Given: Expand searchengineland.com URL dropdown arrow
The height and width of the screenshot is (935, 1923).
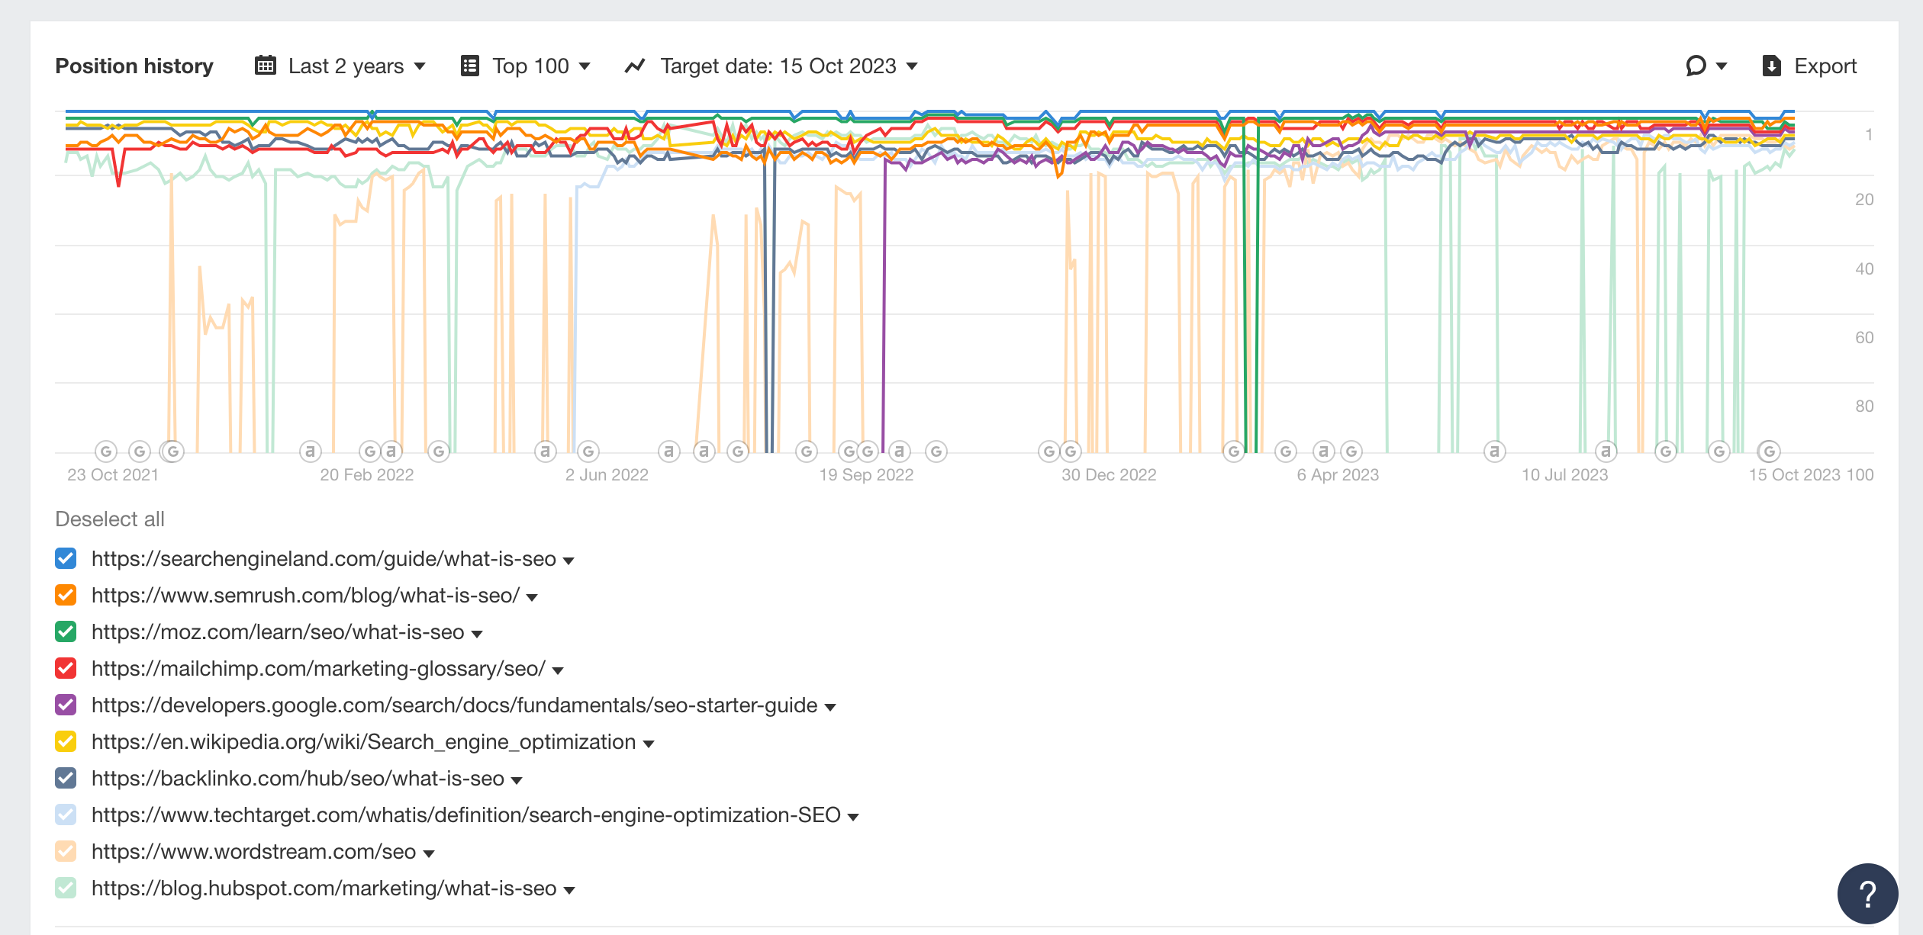Looking at the screenshot, I should (x=569, y=561).
